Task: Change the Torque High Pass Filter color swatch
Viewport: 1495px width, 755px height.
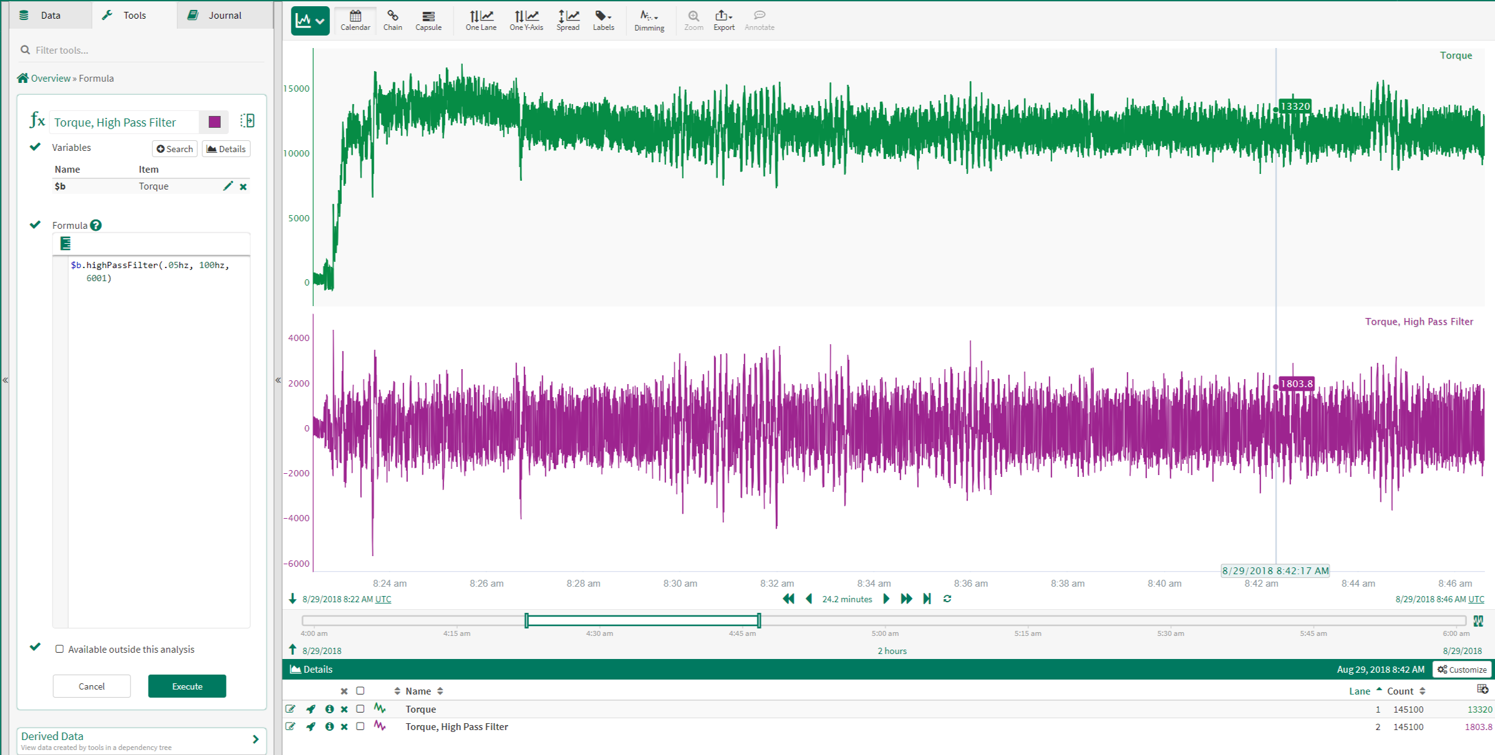Action: click(x=214, y=122)
